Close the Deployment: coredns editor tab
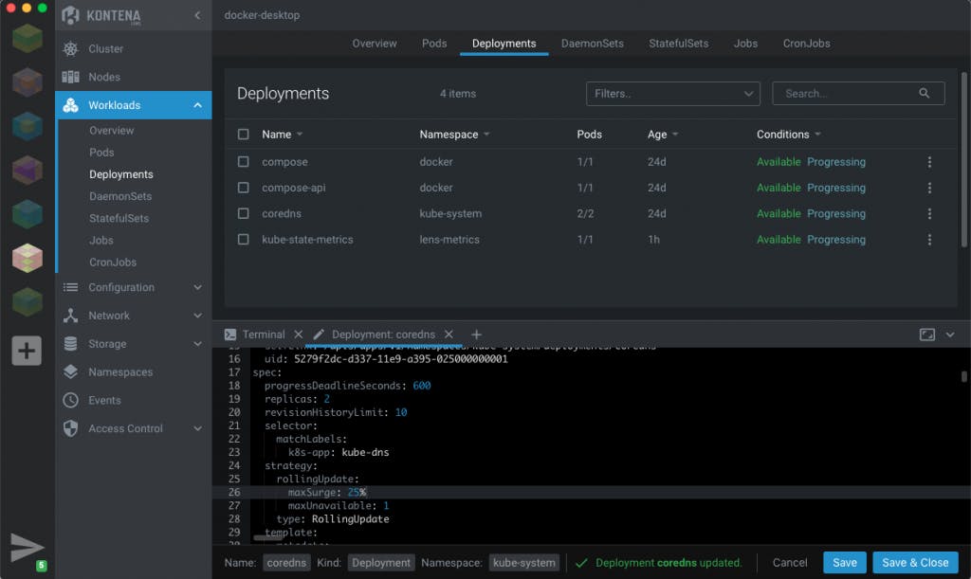 [449, 335]
